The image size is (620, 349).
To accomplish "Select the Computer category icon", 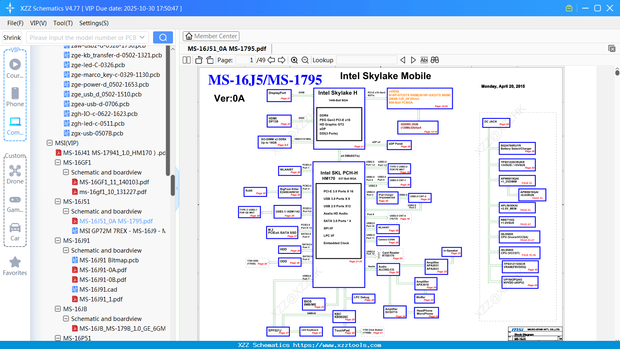I will 15,126.
